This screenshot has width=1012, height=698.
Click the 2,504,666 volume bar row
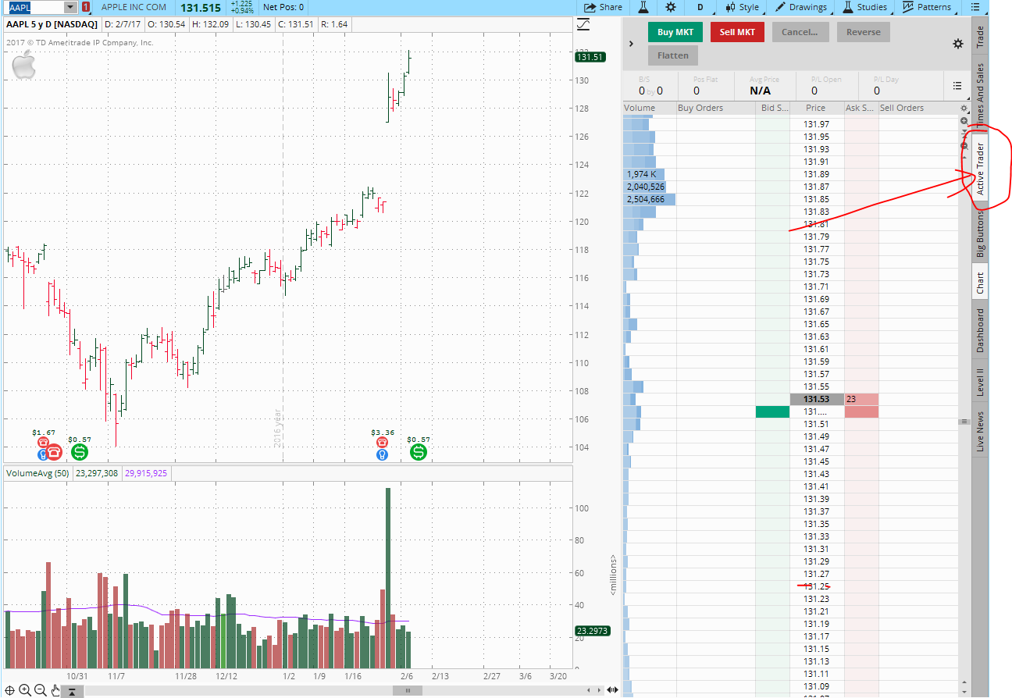click(x=649, y=199)
